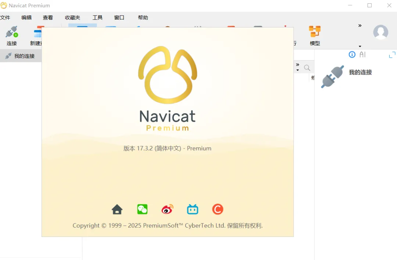Click the search magnifier icon
Screen dimensions: 397x260
pyautogui.click(x=307, y=68)
